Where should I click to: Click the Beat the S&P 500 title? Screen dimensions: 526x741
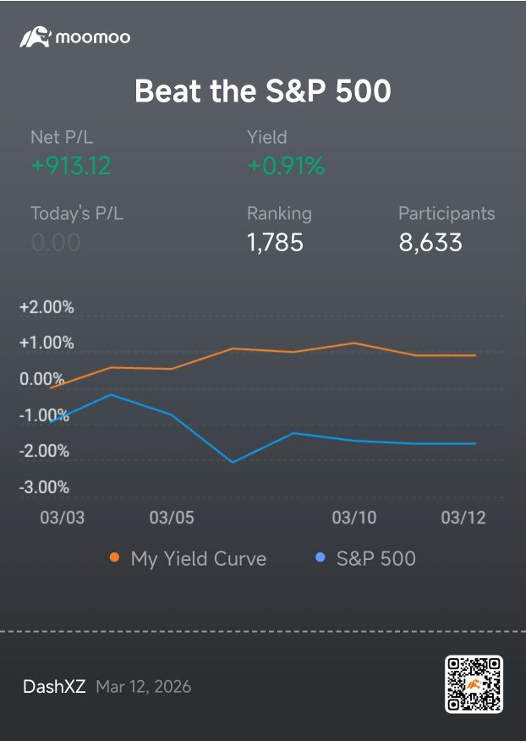tap(263, 91)
